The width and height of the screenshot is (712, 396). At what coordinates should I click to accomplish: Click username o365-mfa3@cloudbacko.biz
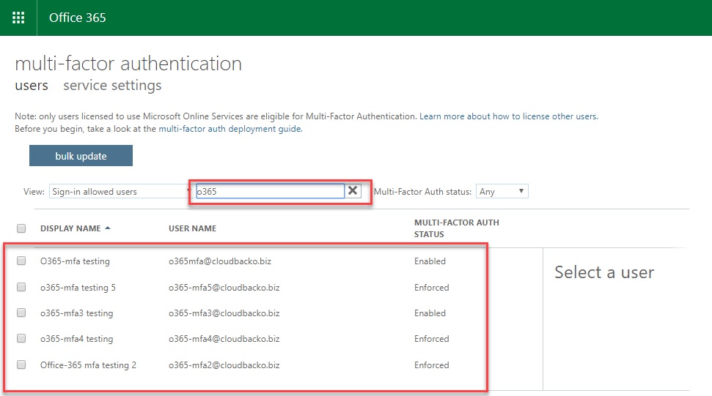click(x=224, y=313)
